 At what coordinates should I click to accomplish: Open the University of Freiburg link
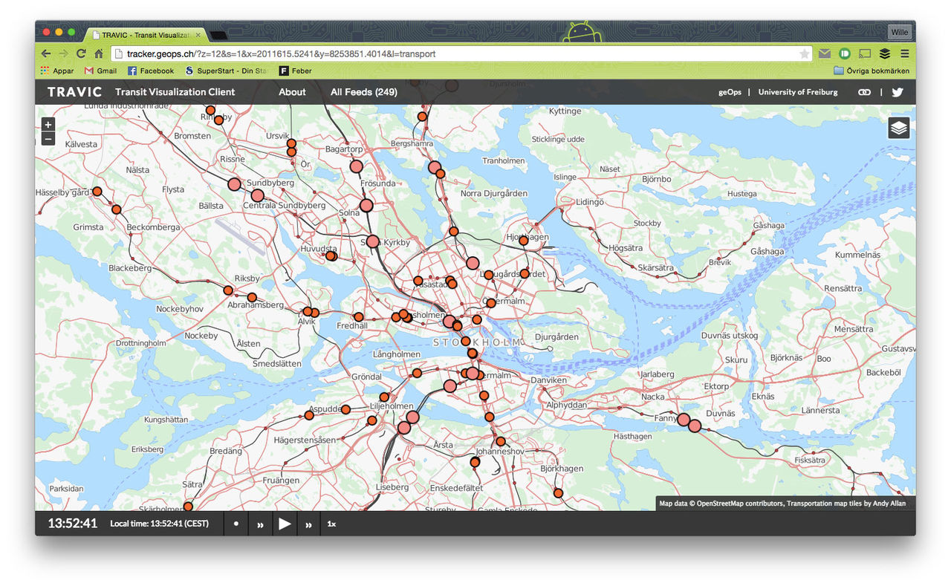point(797,92)
